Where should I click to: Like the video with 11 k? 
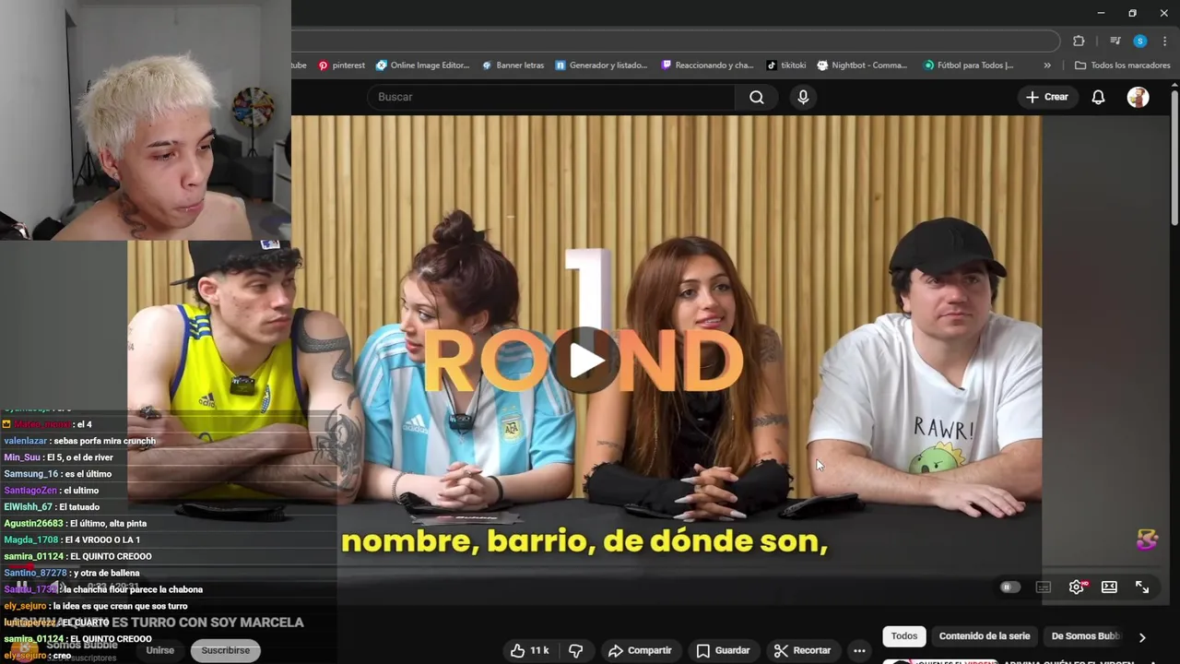coord(529,650)
